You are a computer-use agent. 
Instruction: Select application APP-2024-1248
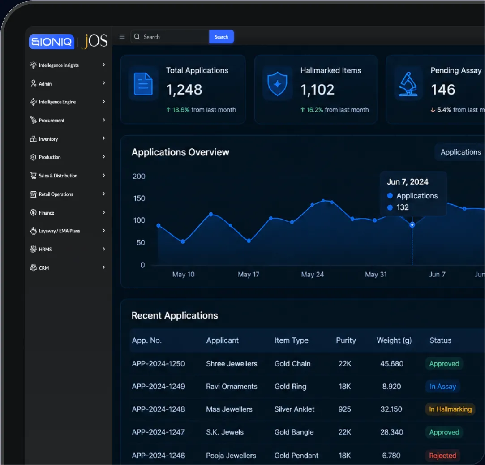pos(159,409)
